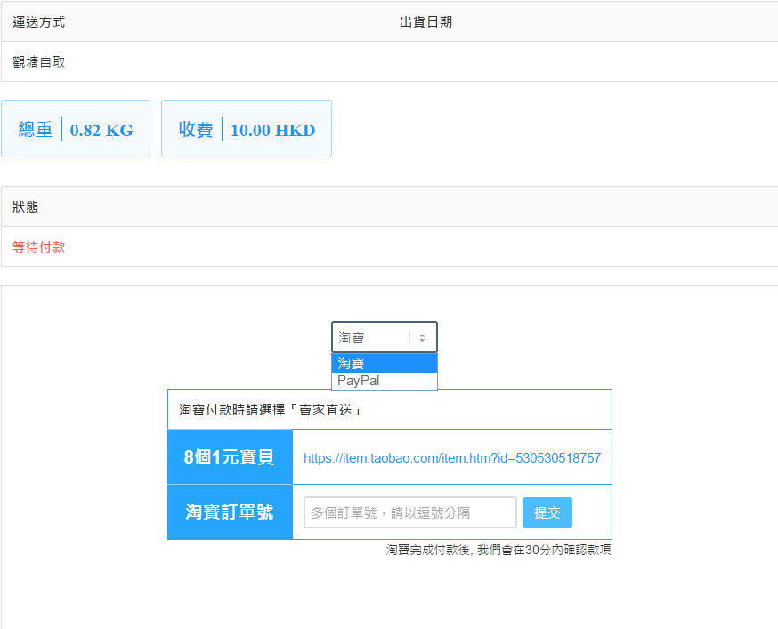
Task: Select the highlighted 淘寶 option in the list
Action: click(385, 363)
